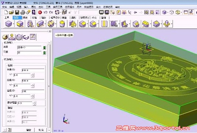The image size is (197, 133).
Task: Open a file via the folder icon
Action: click(11, 12)
